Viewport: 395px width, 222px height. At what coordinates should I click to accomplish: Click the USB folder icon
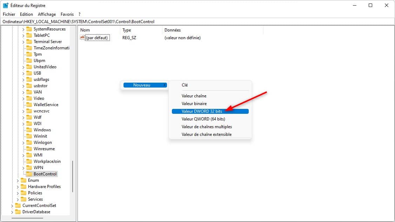coord(29,73)
